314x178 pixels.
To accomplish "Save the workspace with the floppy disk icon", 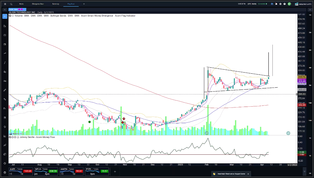I will pos(272,4).
